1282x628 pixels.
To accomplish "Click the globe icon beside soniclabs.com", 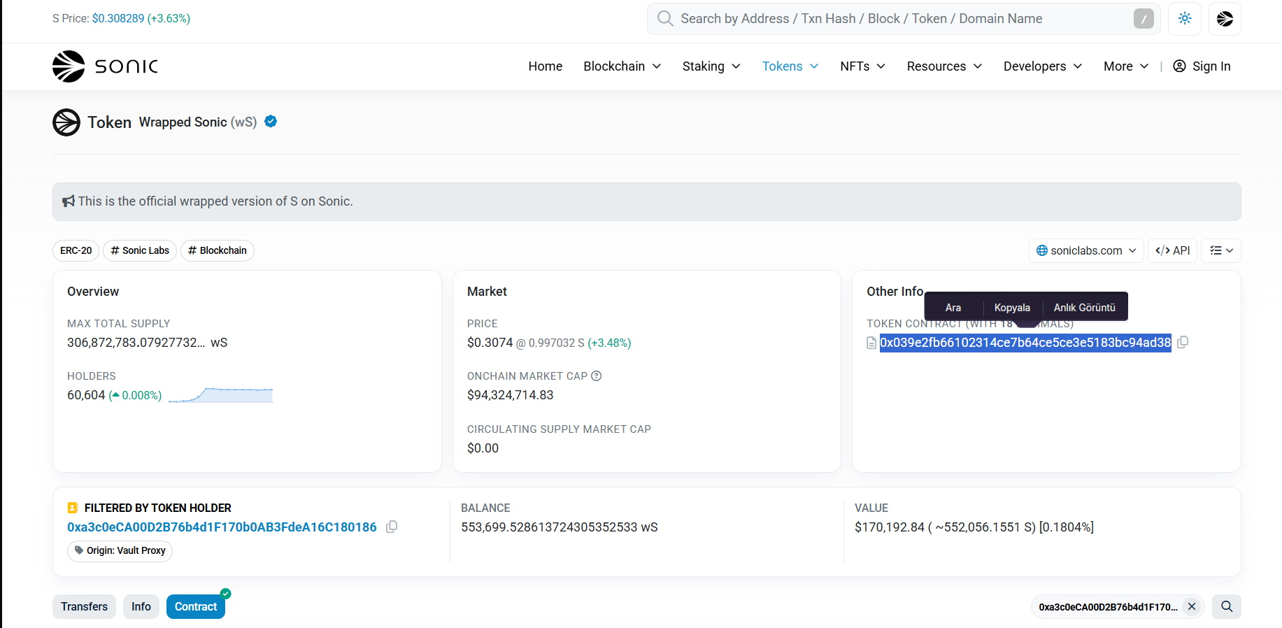I will click(x=1042, y=250).
